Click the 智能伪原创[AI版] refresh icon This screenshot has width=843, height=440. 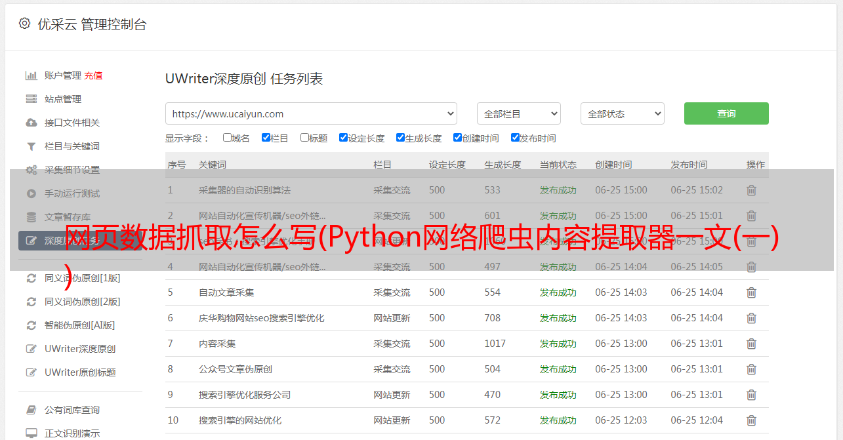click(31, 325)
